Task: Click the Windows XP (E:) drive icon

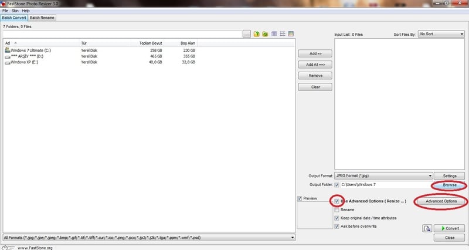Action: pyautogui.click(x=7, y=62)
